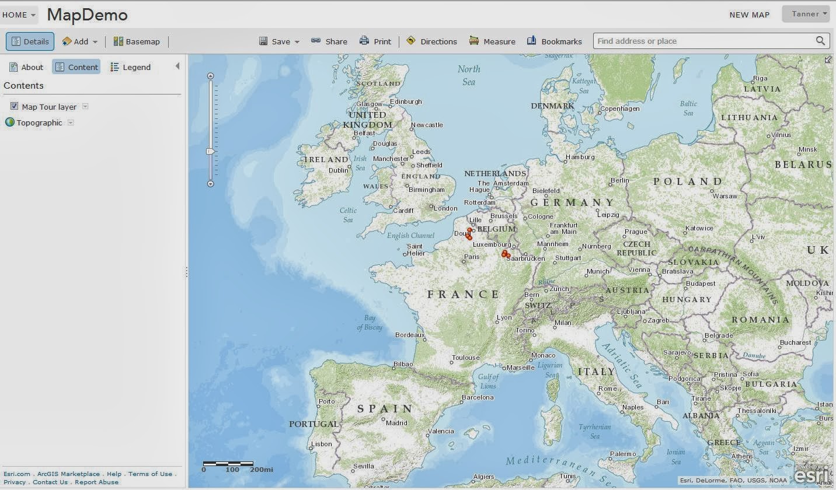Open the Save dropdown menu
Screen dimensions: 836x490
point(279,41)
